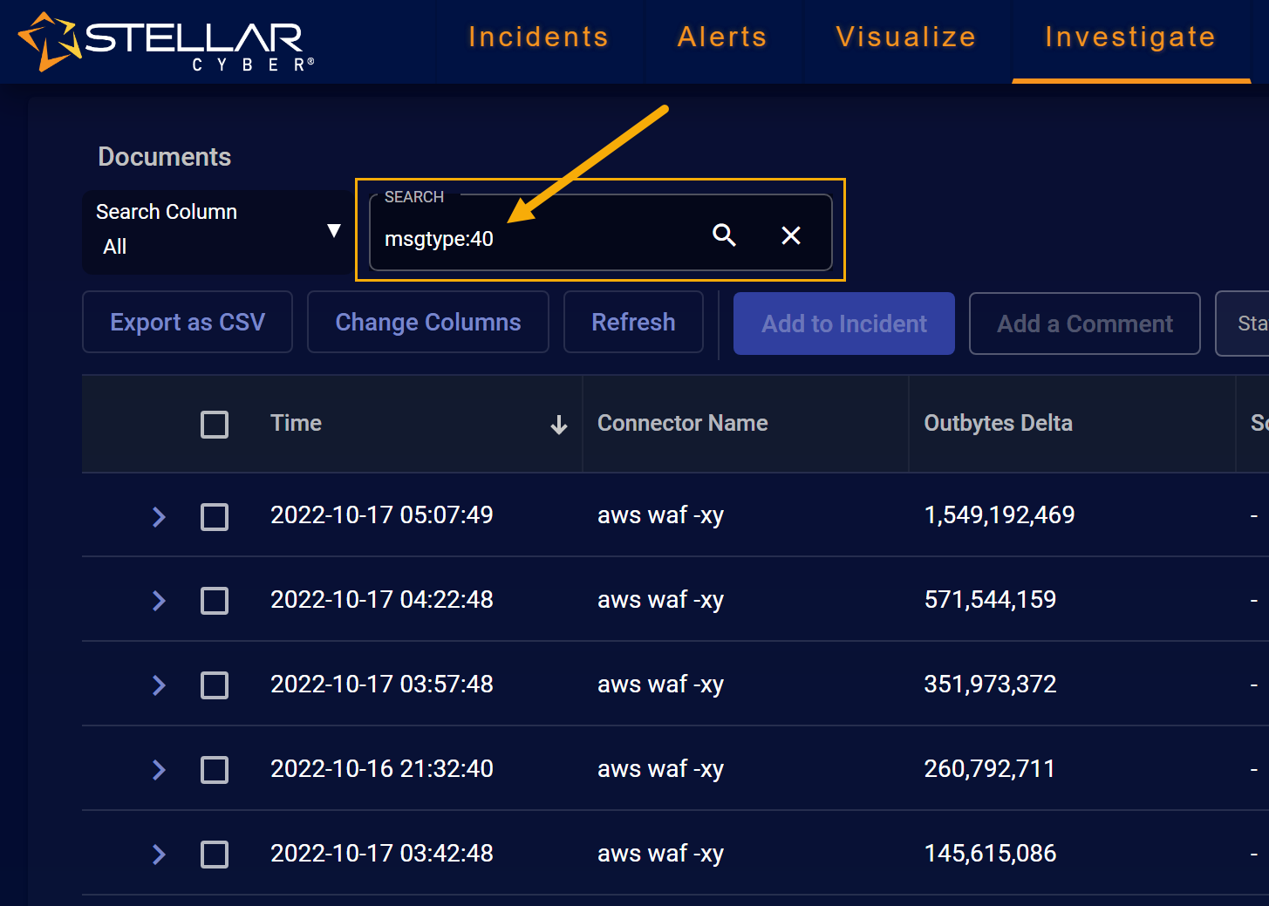Go to the Visualize tab
This screenshot has height=906, width=1269.
pos(905,37)
